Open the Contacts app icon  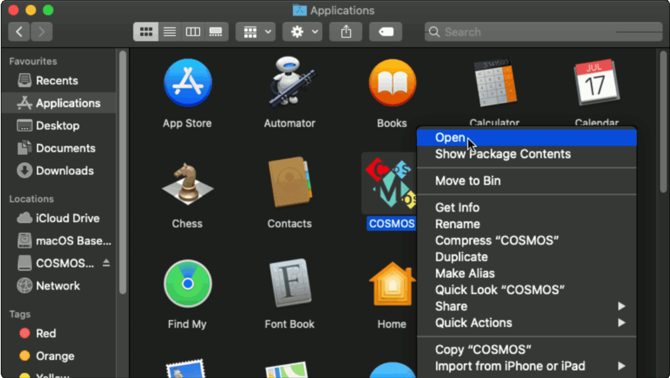click(x=289, y=184)
